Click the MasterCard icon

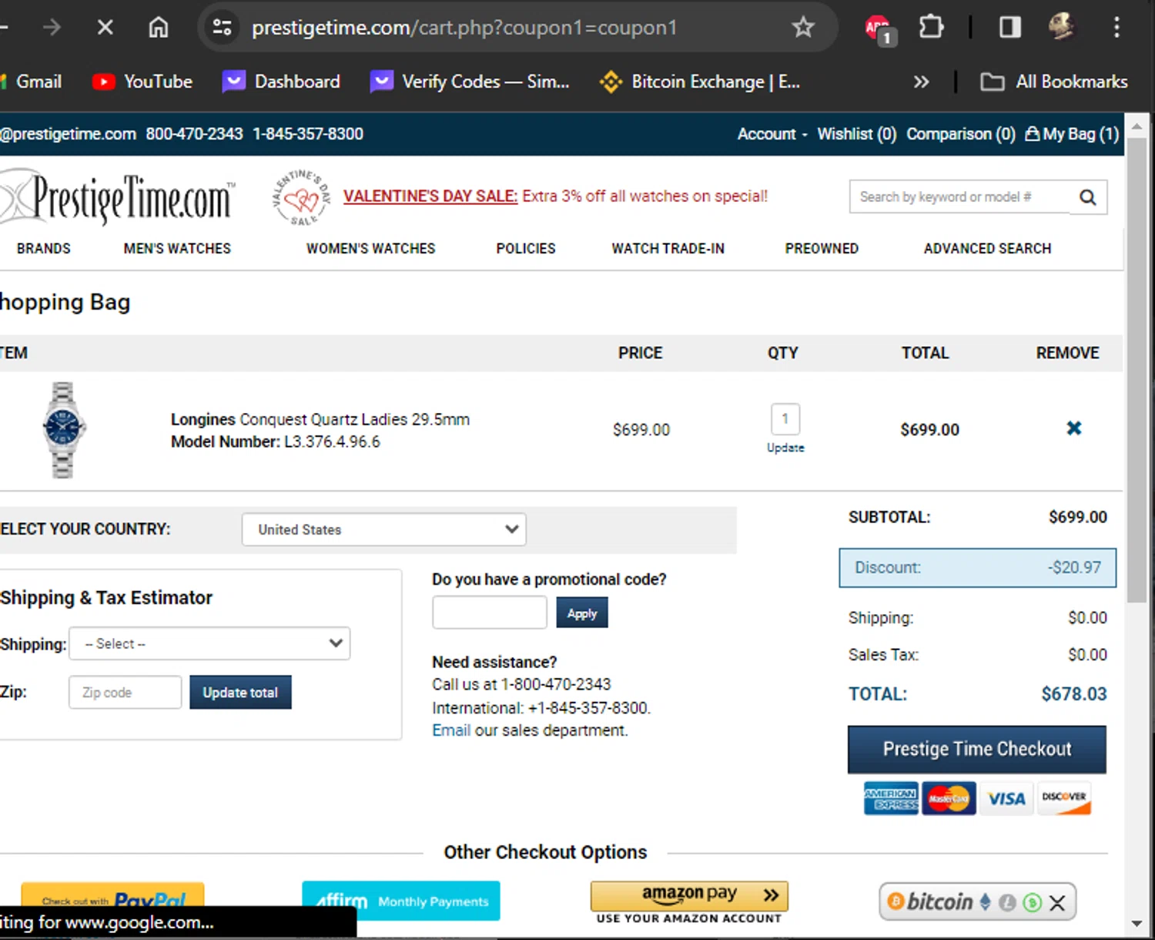949,798
